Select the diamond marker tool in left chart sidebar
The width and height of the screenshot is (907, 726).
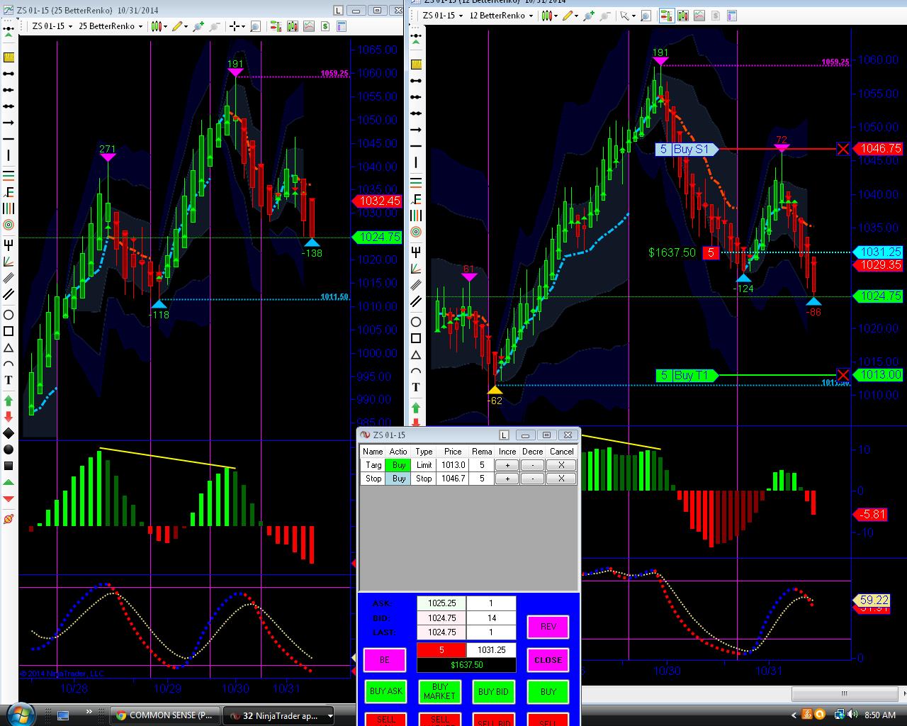point(9,433)
